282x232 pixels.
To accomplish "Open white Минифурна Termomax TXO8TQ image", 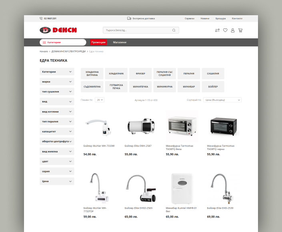I will 182,126.
